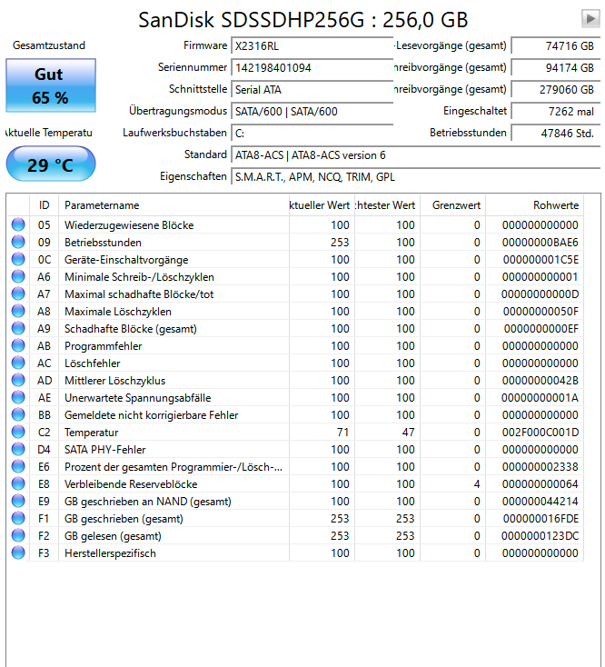
Task: Click the raw value 0000000123DC
Action: coord(540,536)
